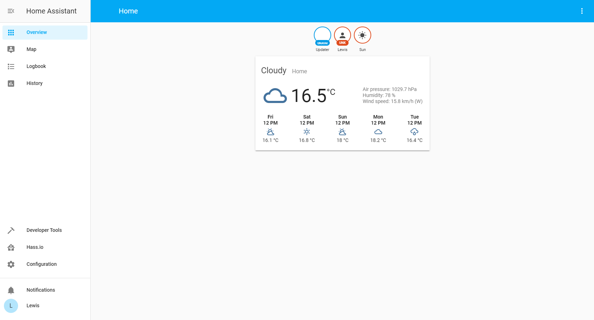Select the Developer Tools hammer icon
The image size is (594, 320).
tap(11, 230)
